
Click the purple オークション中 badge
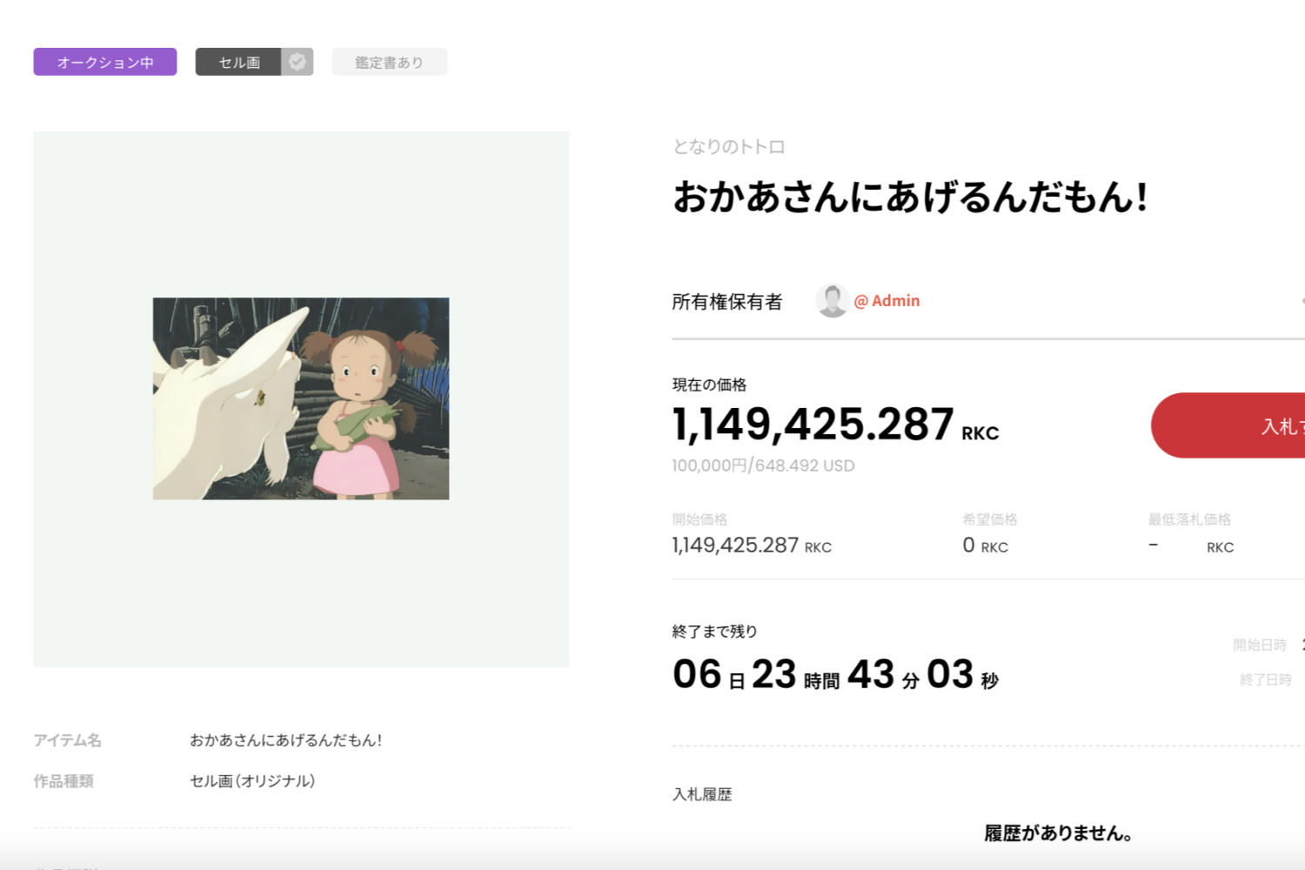pos(105,62)
